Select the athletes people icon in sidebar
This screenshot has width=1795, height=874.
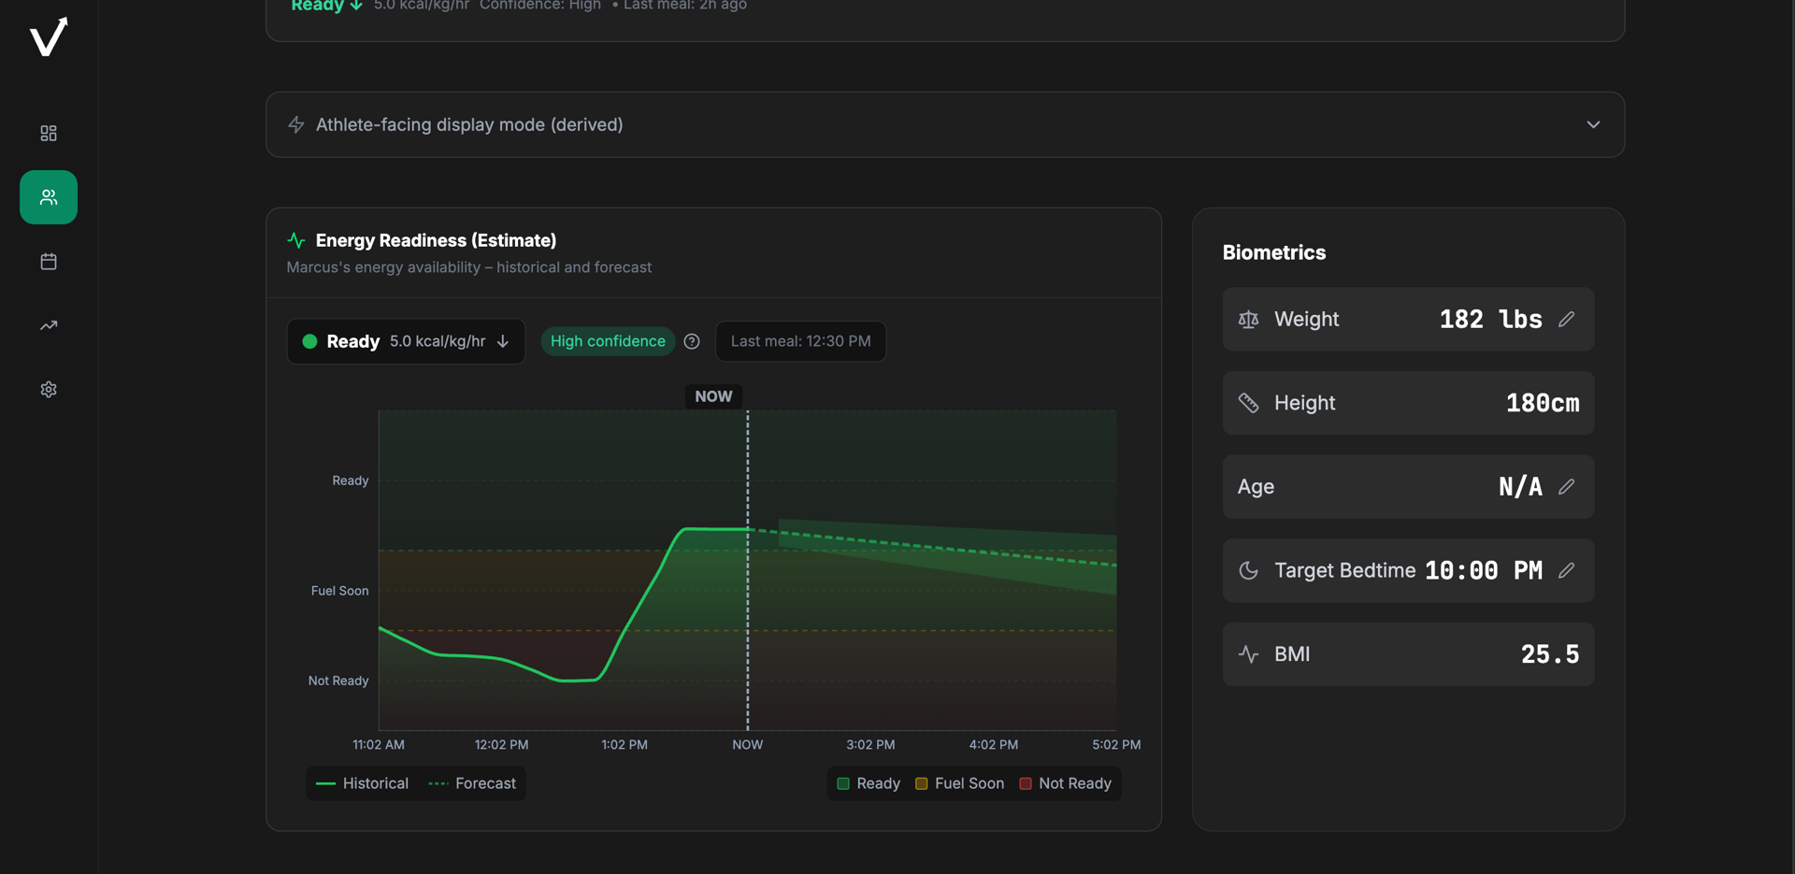point(49,197)
